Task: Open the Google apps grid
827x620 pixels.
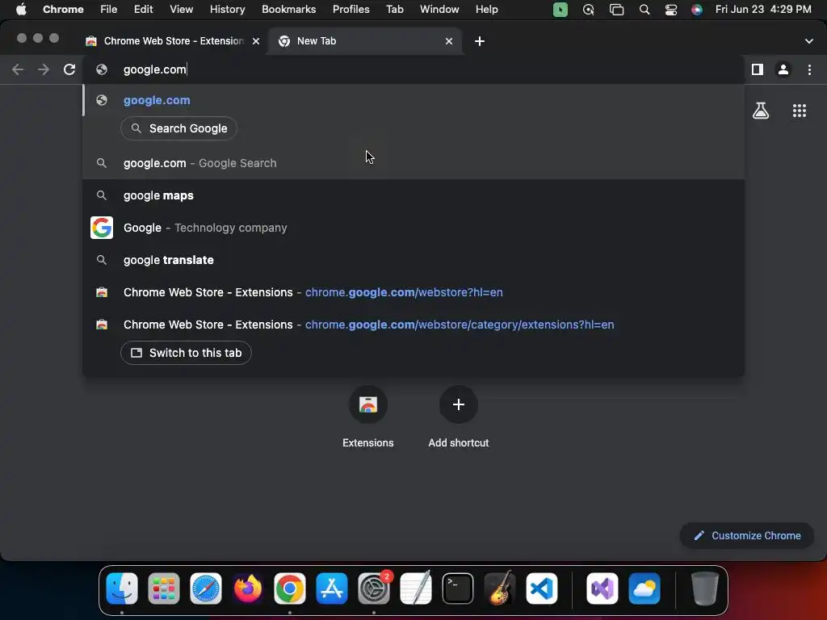Action: (799, 111)
